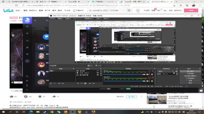Undock the Sources panel
This screenshot has height=114, width=204.
coord(100,69)
